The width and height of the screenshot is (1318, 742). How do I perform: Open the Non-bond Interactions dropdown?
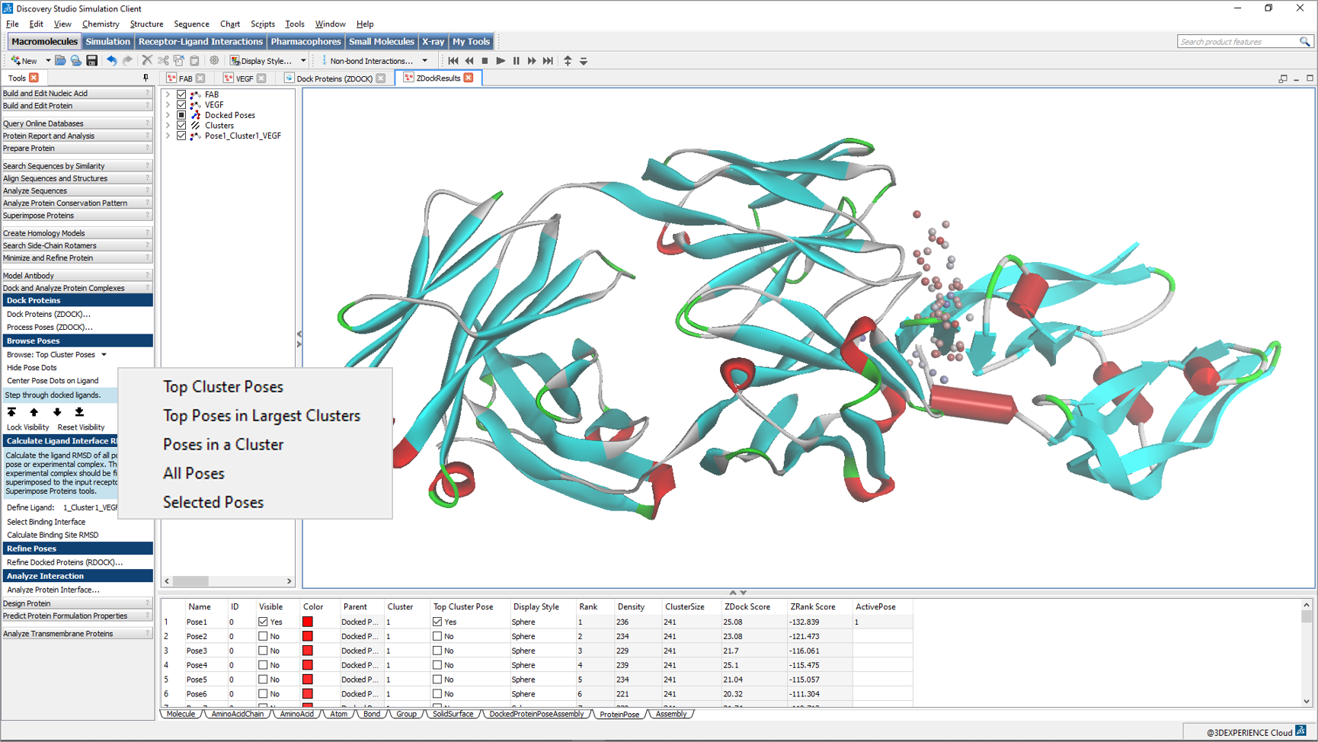pos(424,61)
